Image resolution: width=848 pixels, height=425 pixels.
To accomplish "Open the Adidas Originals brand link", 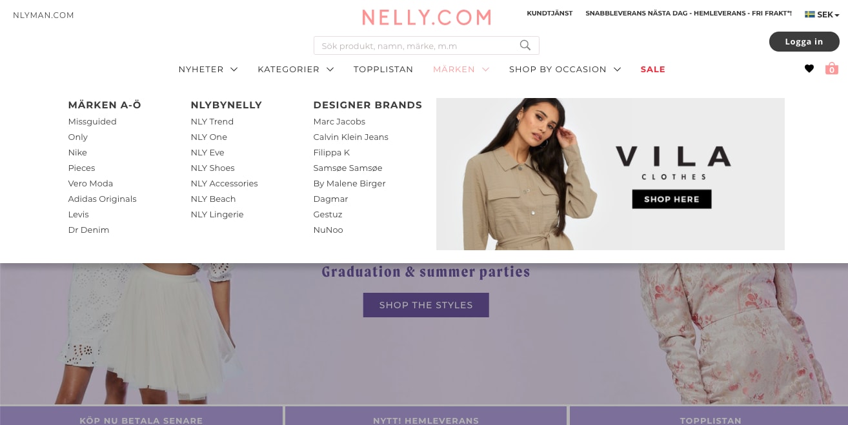I will [x=102, y=199].
